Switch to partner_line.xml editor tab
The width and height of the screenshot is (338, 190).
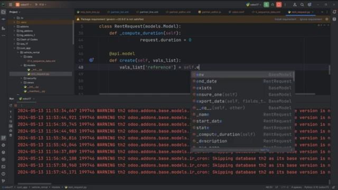(147, 12)
